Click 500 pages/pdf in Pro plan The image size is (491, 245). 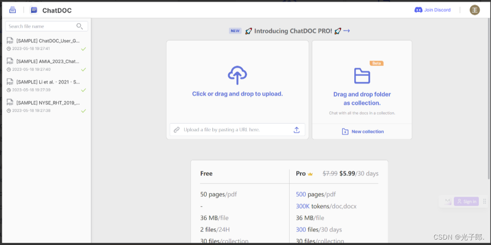[316, 194]
